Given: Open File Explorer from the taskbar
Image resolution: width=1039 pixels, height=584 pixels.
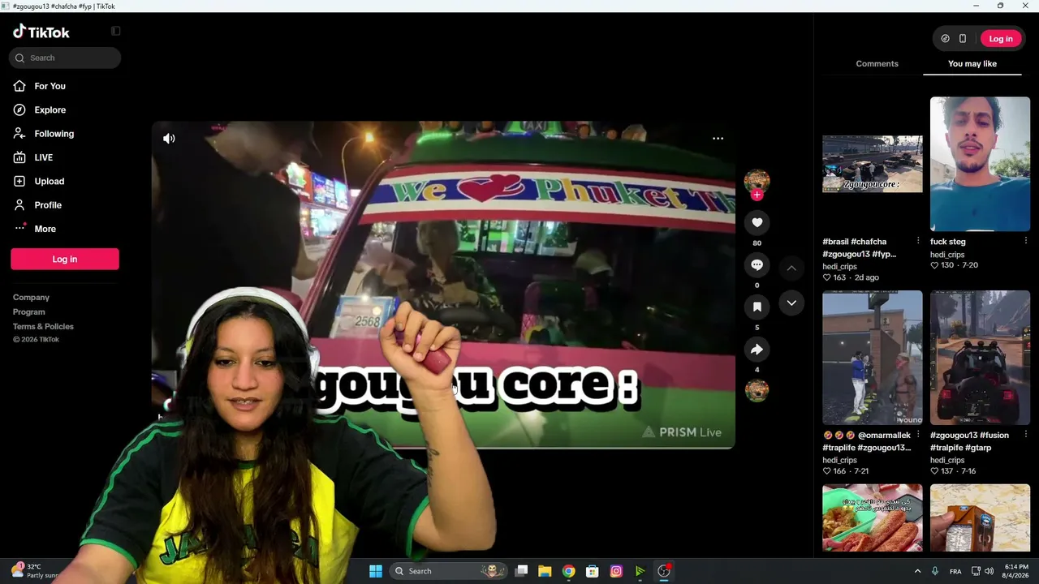Looking at the screenshot, I should 545,571.
